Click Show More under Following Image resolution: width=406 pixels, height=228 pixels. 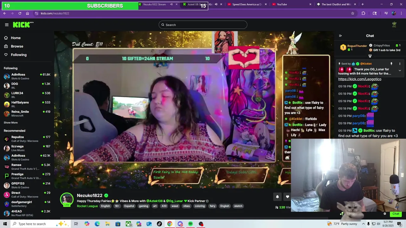11,123
